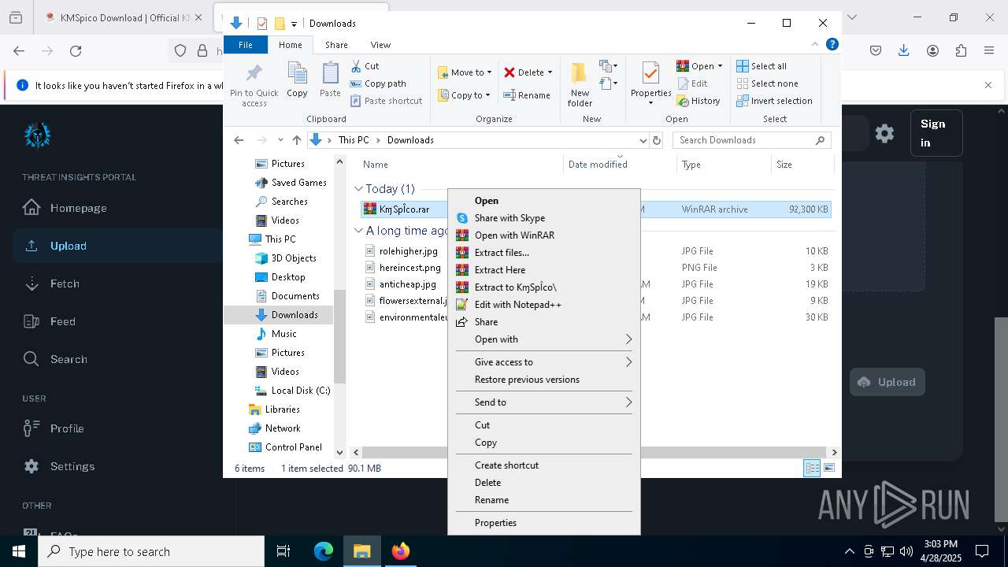Select Extract Here in context menu
The height and width of the screenshot is (567, 1008).
click(544, 270)
